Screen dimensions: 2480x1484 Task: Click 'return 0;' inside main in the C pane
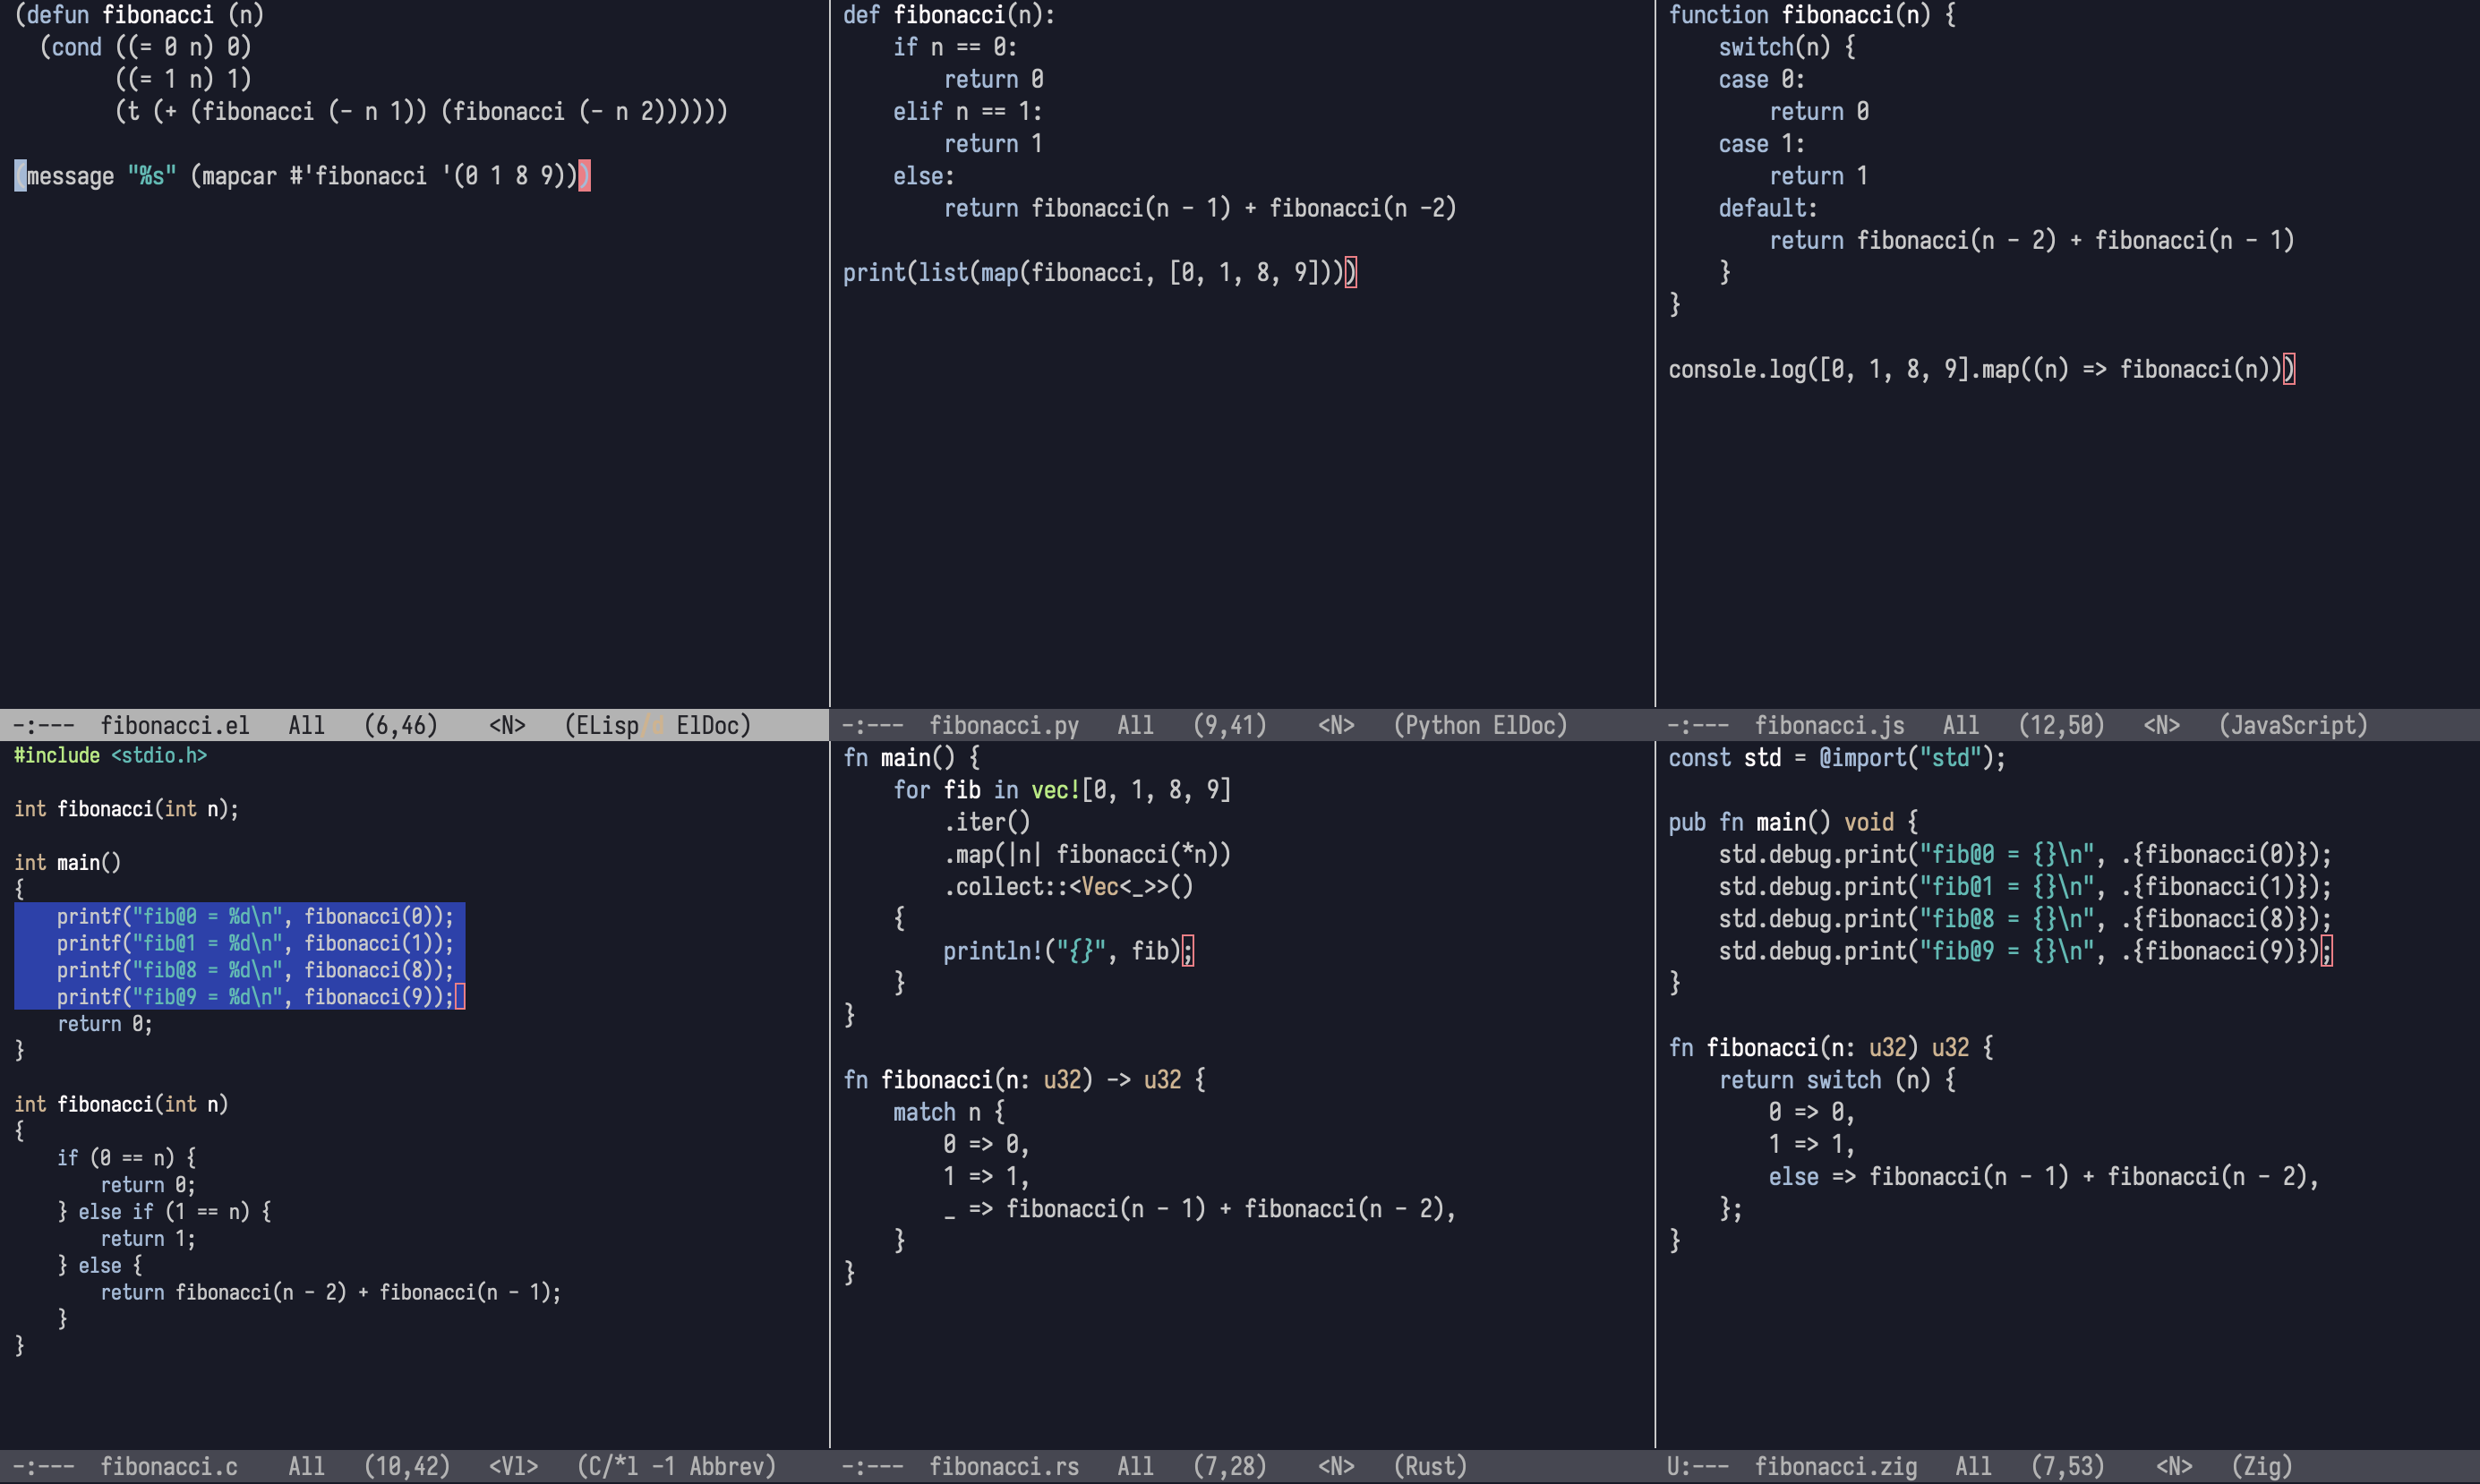105,1024
